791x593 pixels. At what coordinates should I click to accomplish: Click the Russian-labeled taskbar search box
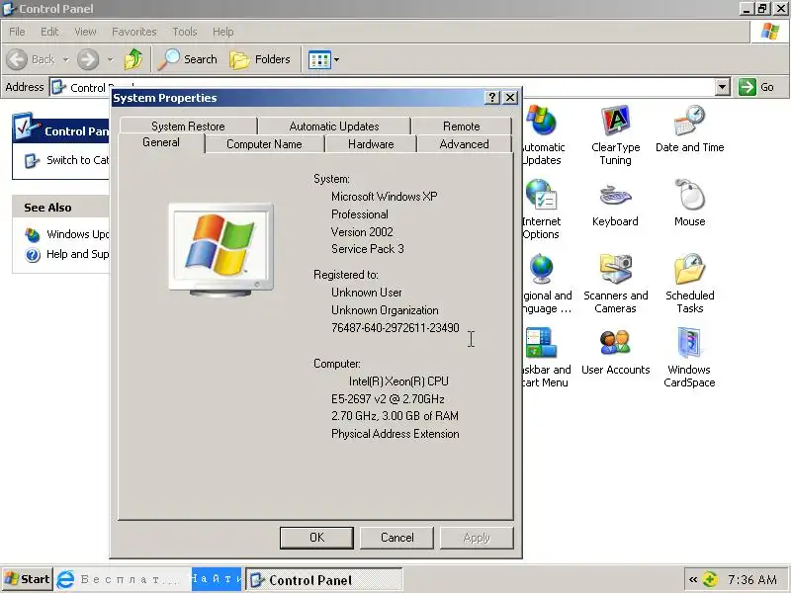(134, 579)
